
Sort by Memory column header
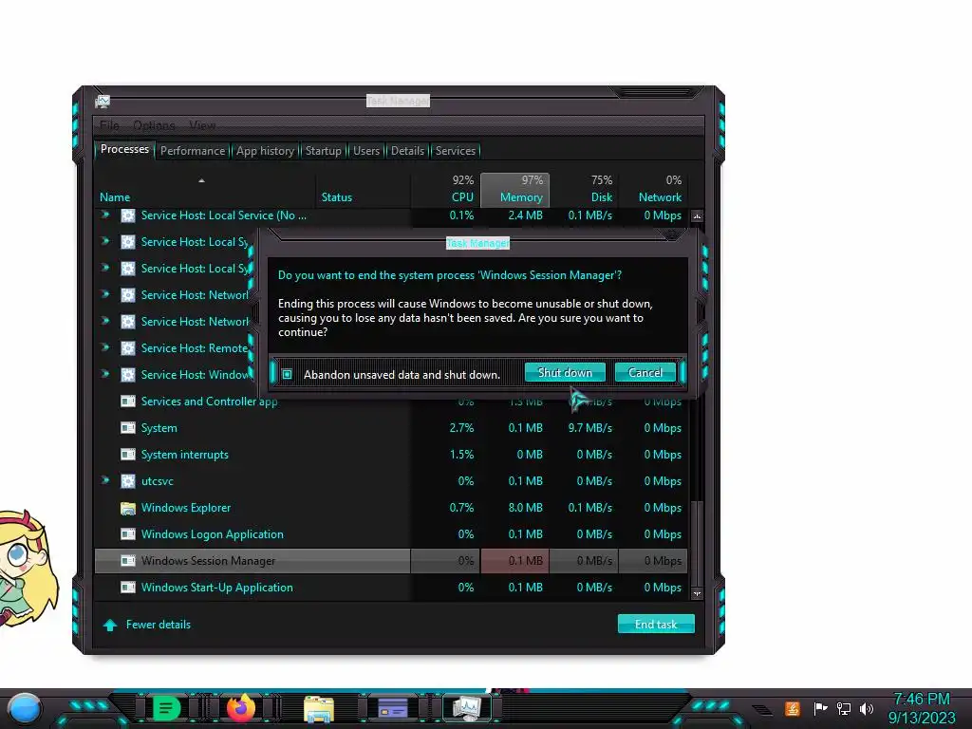click(x=515, y=189)
